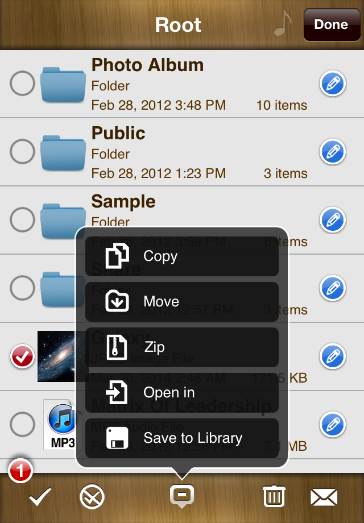364x523 pixels.
Task: Collapse the actions popup menu button
Action: (x=182, y=496)
